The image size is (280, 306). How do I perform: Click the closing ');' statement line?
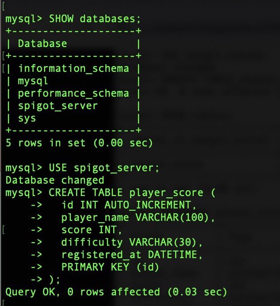[54, 280]
